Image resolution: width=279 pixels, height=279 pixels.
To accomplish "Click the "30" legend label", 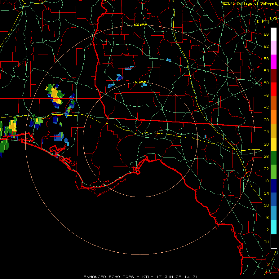I will pyautogui.click(x=266, y=144).
